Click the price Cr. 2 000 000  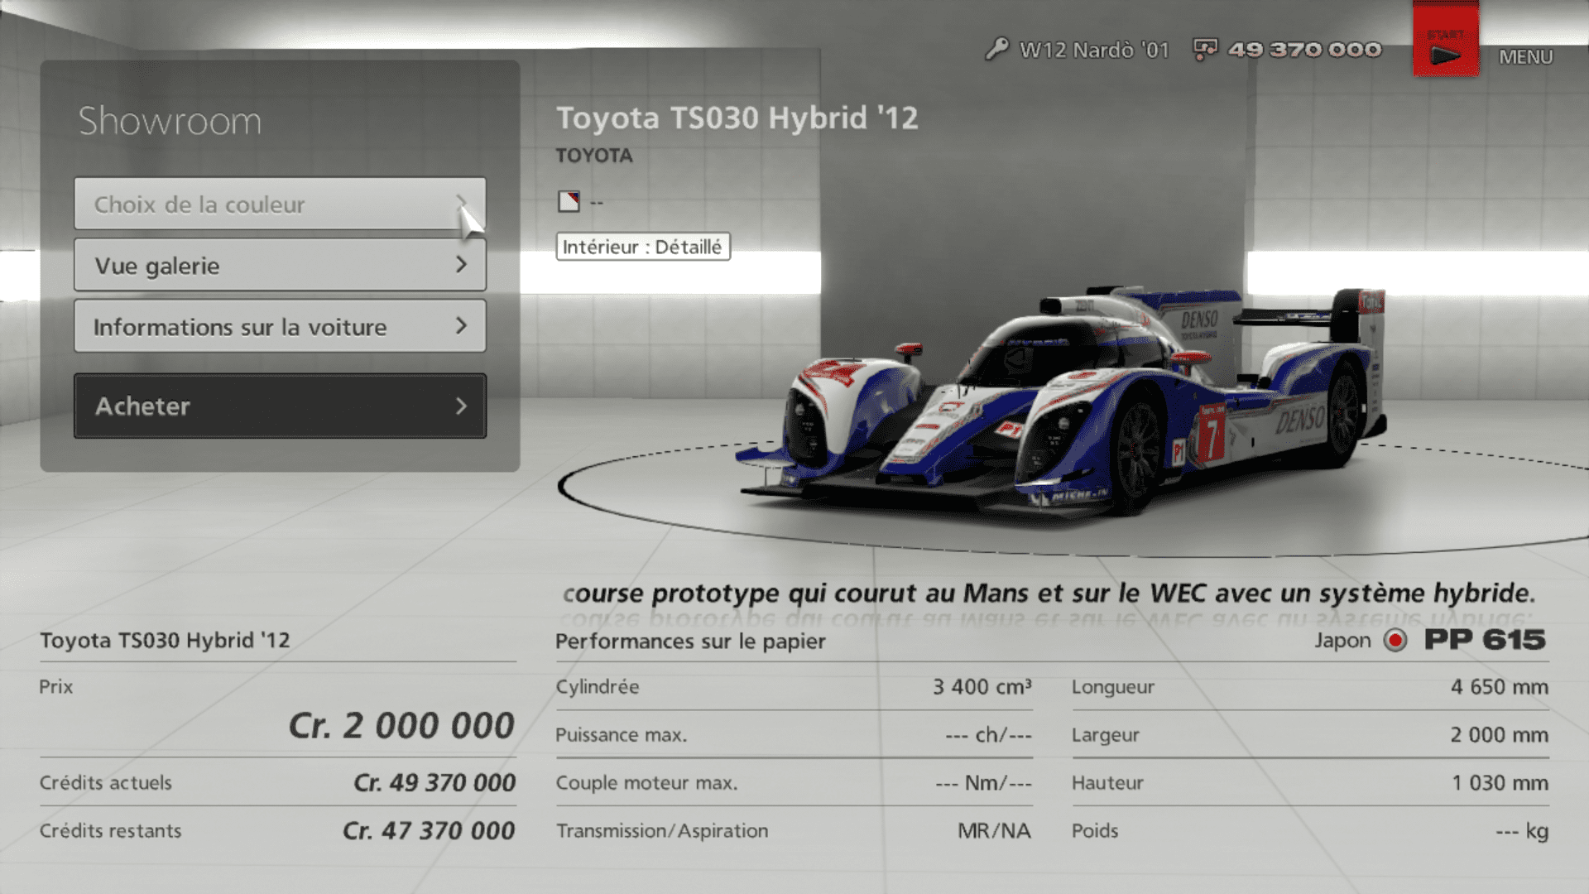click(x=401, y=726)
